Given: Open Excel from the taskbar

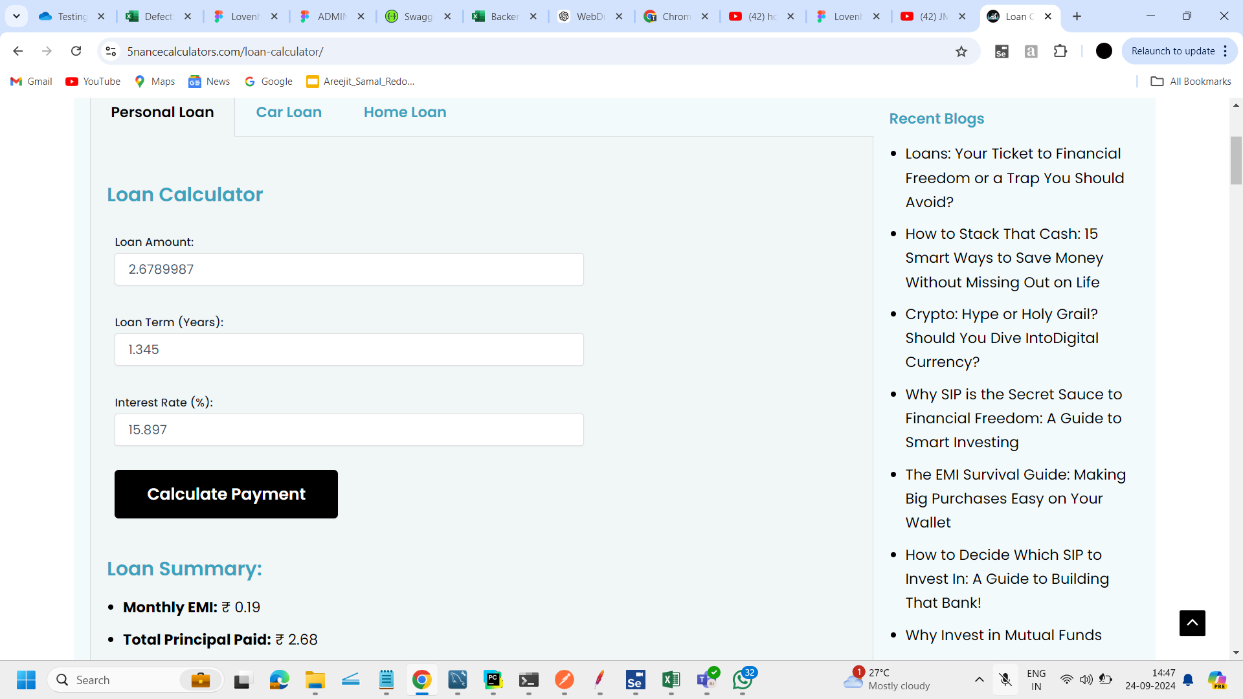Looking at the screenshot, I should click(x=671, y=680).
